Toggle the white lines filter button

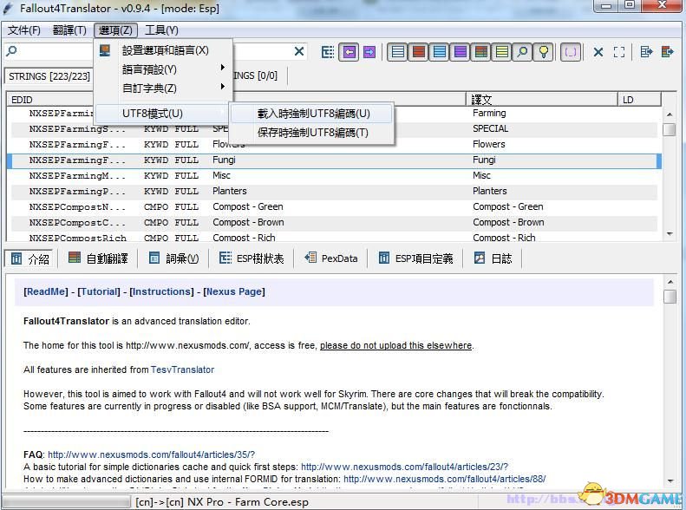point(398,52)
